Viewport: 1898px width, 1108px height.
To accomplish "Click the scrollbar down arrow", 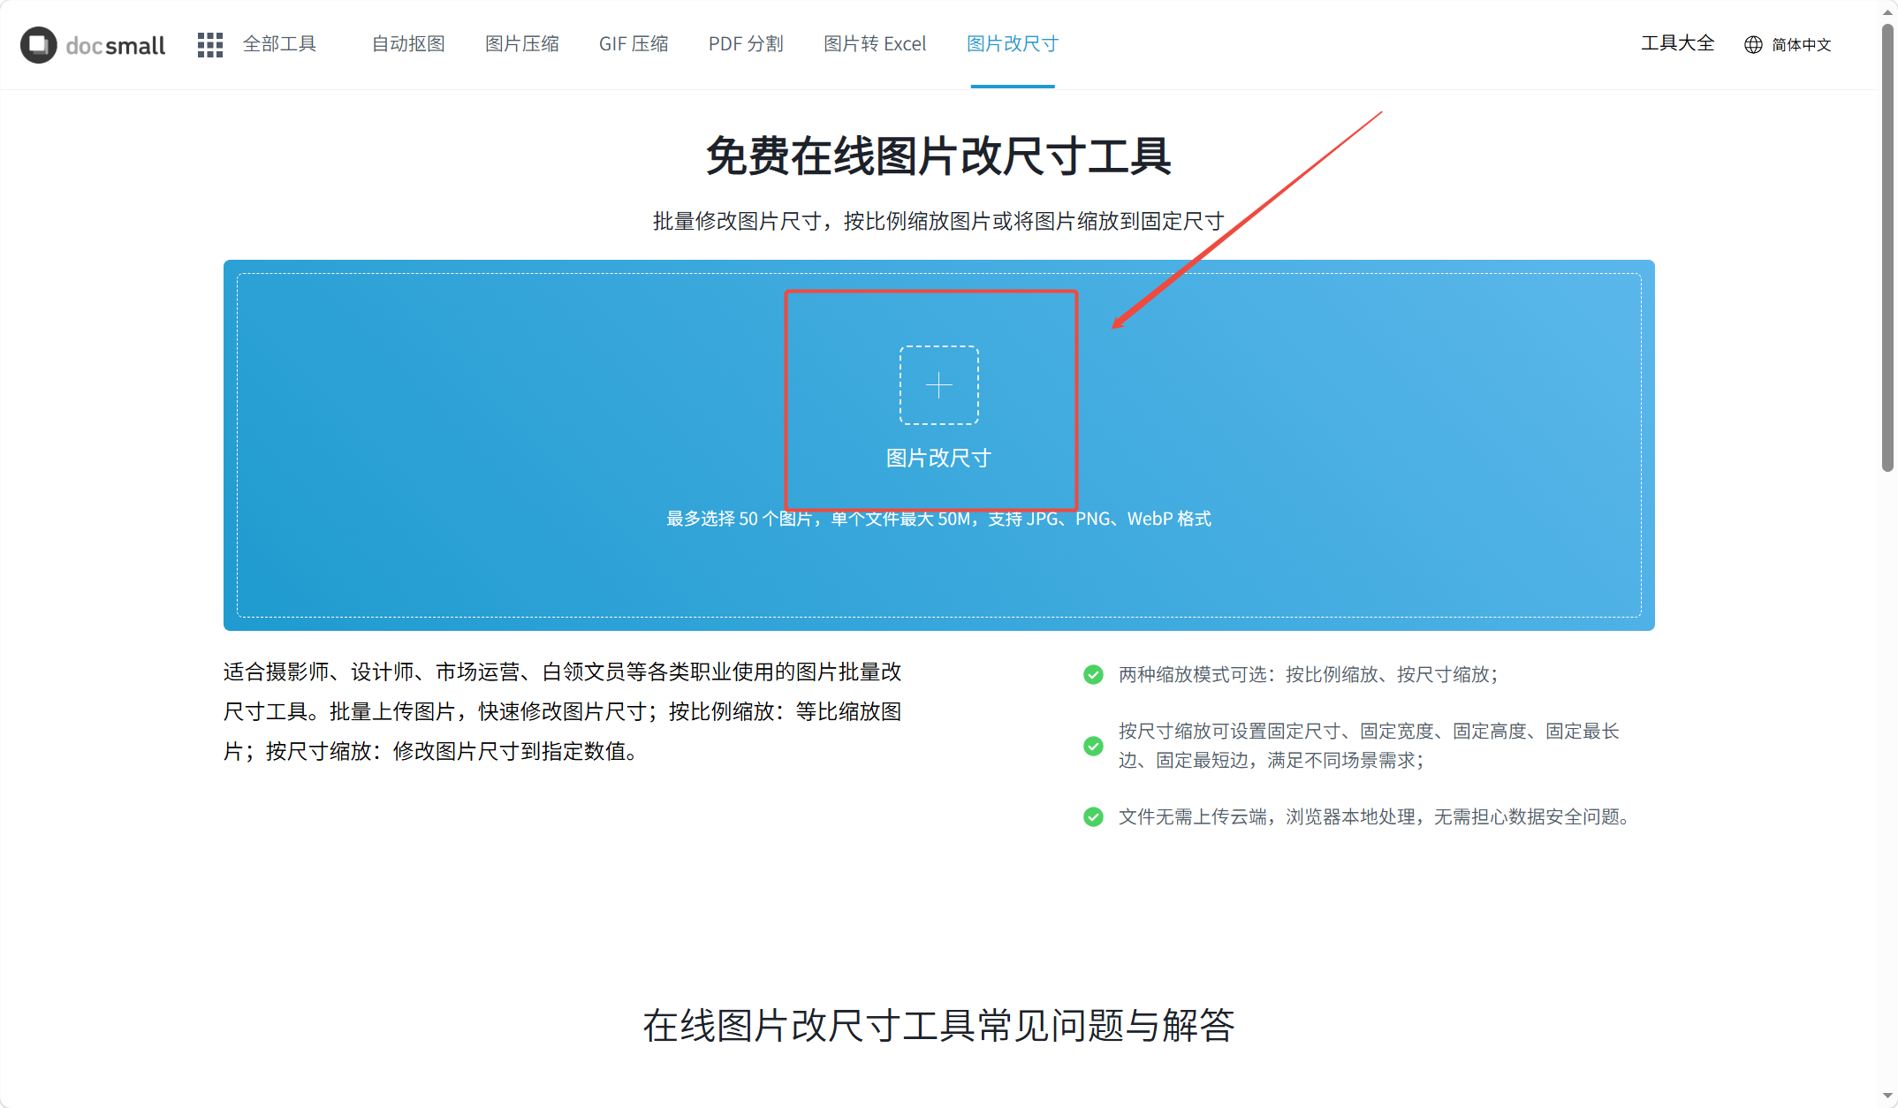I will click(x=1887, y=1097).
